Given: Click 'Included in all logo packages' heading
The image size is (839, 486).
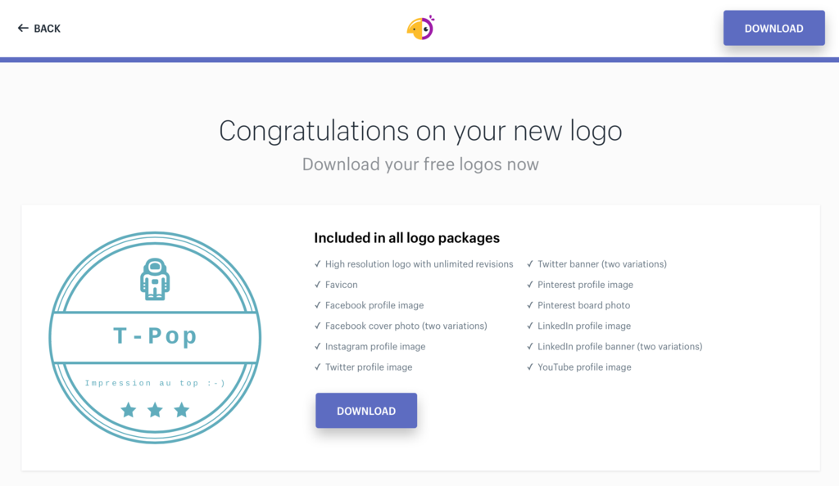Looking at the screenshot, I should point(406,238).
